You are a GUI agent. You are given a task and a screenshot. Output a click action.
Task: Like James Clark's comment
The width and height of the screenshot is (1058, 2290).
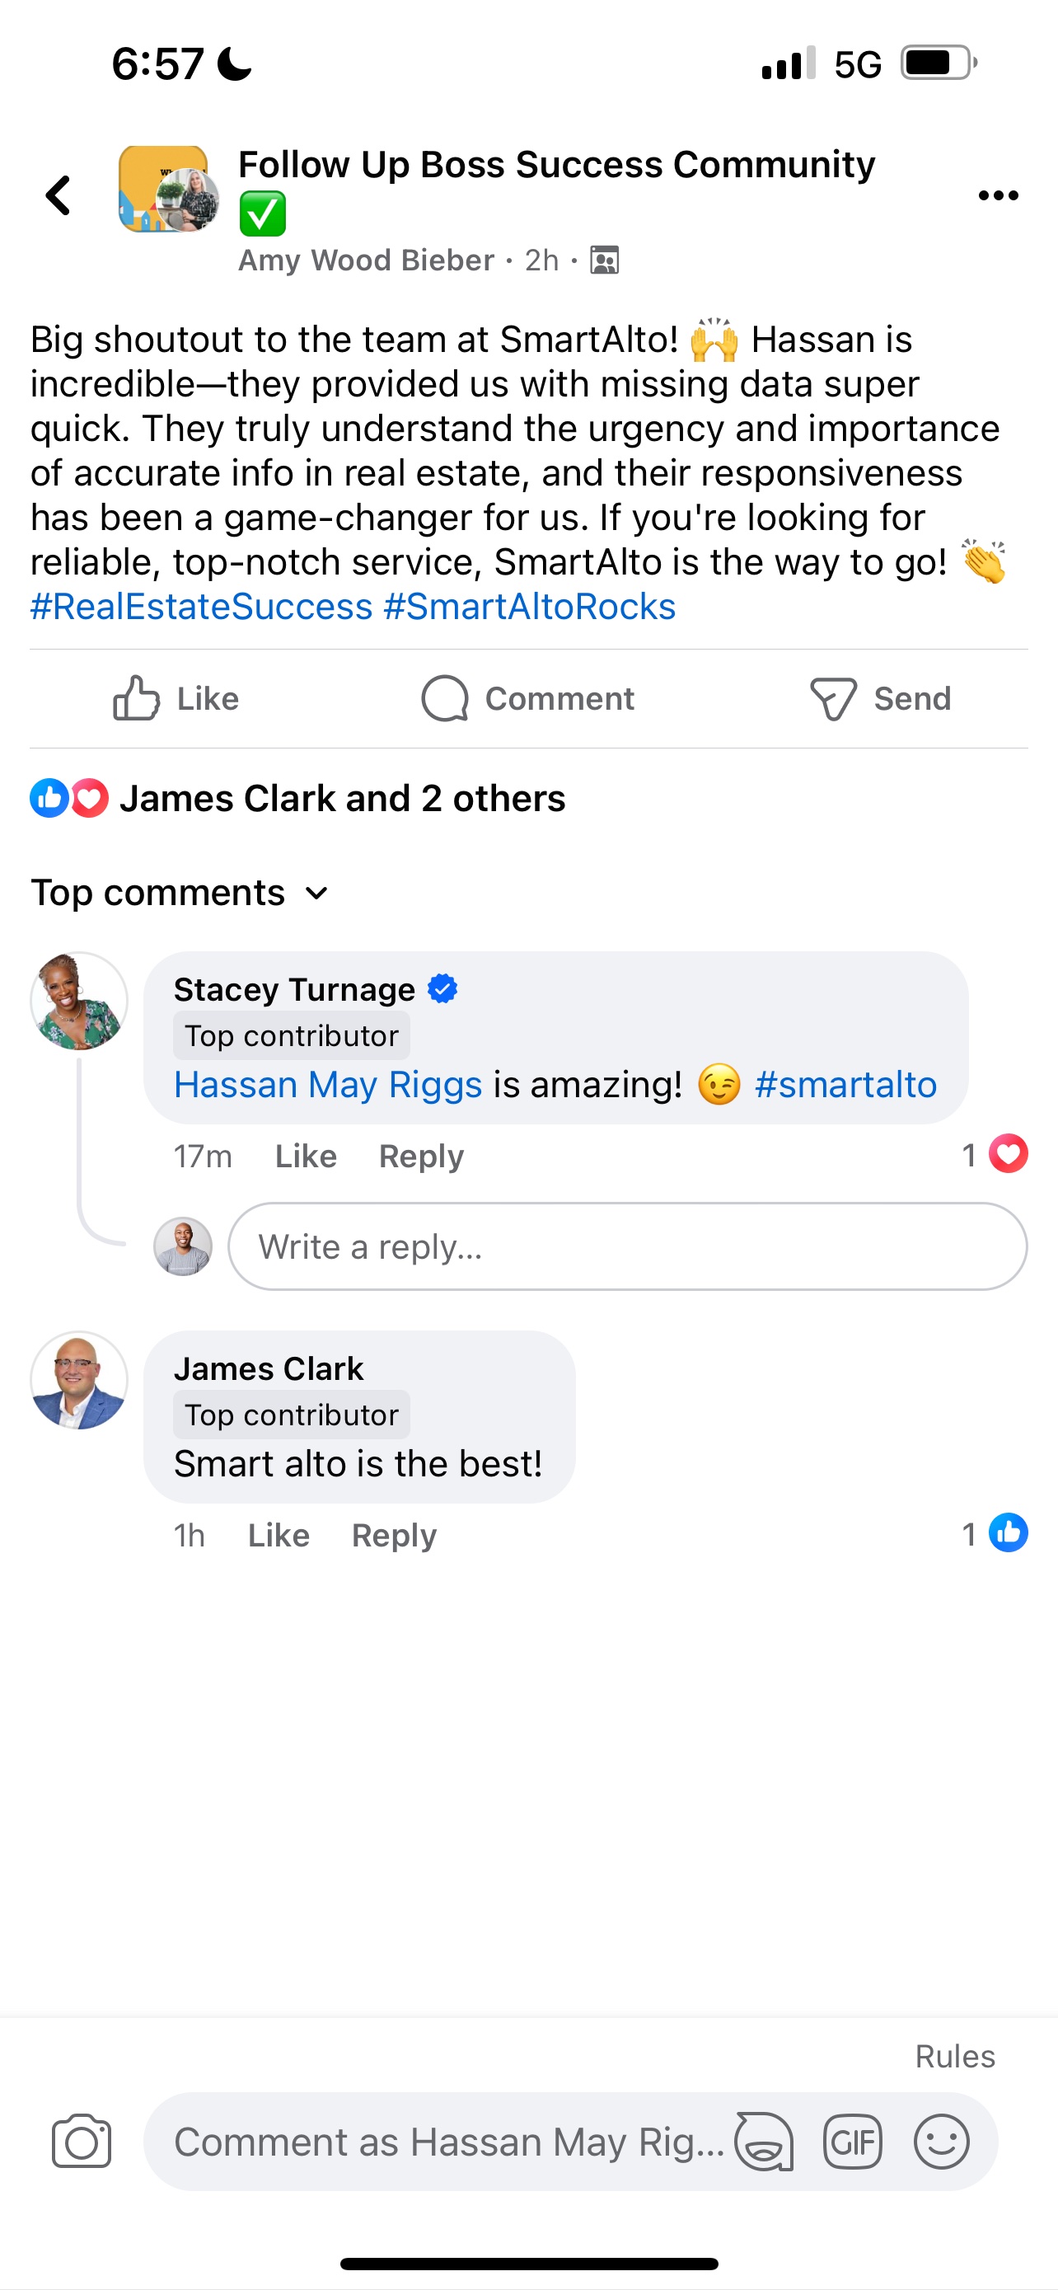(278, 1535)
